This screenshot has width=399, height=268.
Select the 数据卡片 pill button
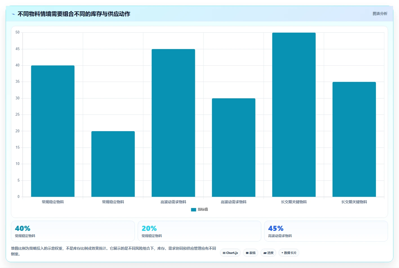pos(289,253)
